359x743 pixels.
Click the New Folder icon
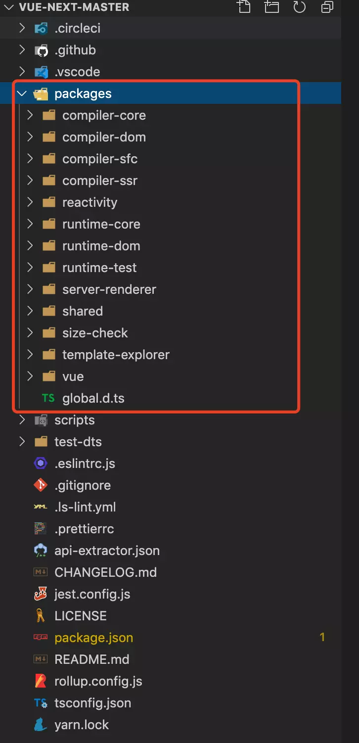coord(271,6)
